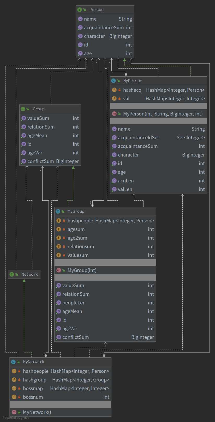215x422 pixels.
Task: Click the Network interface icon
Action: [11, 274]
